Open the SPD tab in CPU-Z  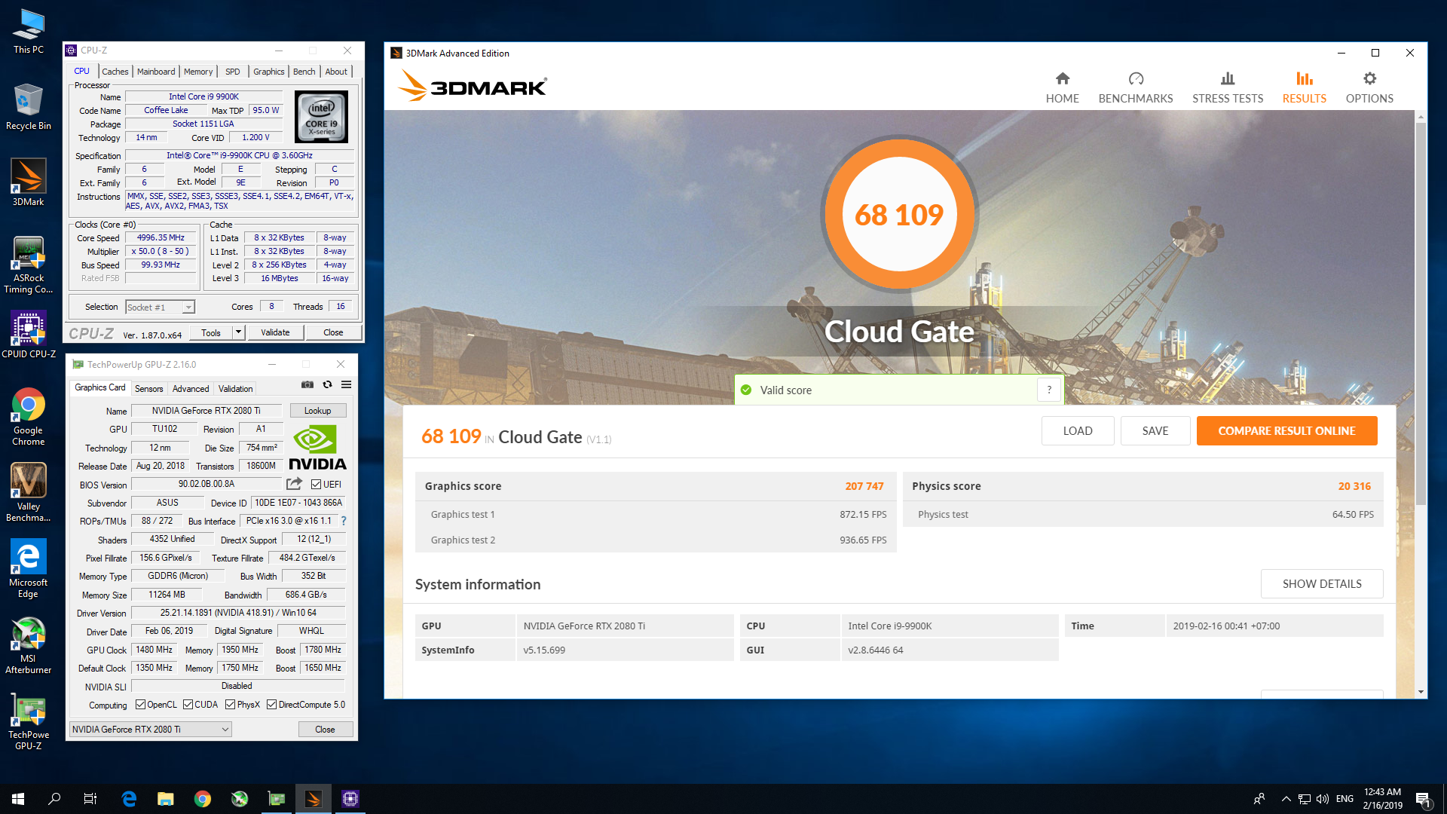pos(233,72)
